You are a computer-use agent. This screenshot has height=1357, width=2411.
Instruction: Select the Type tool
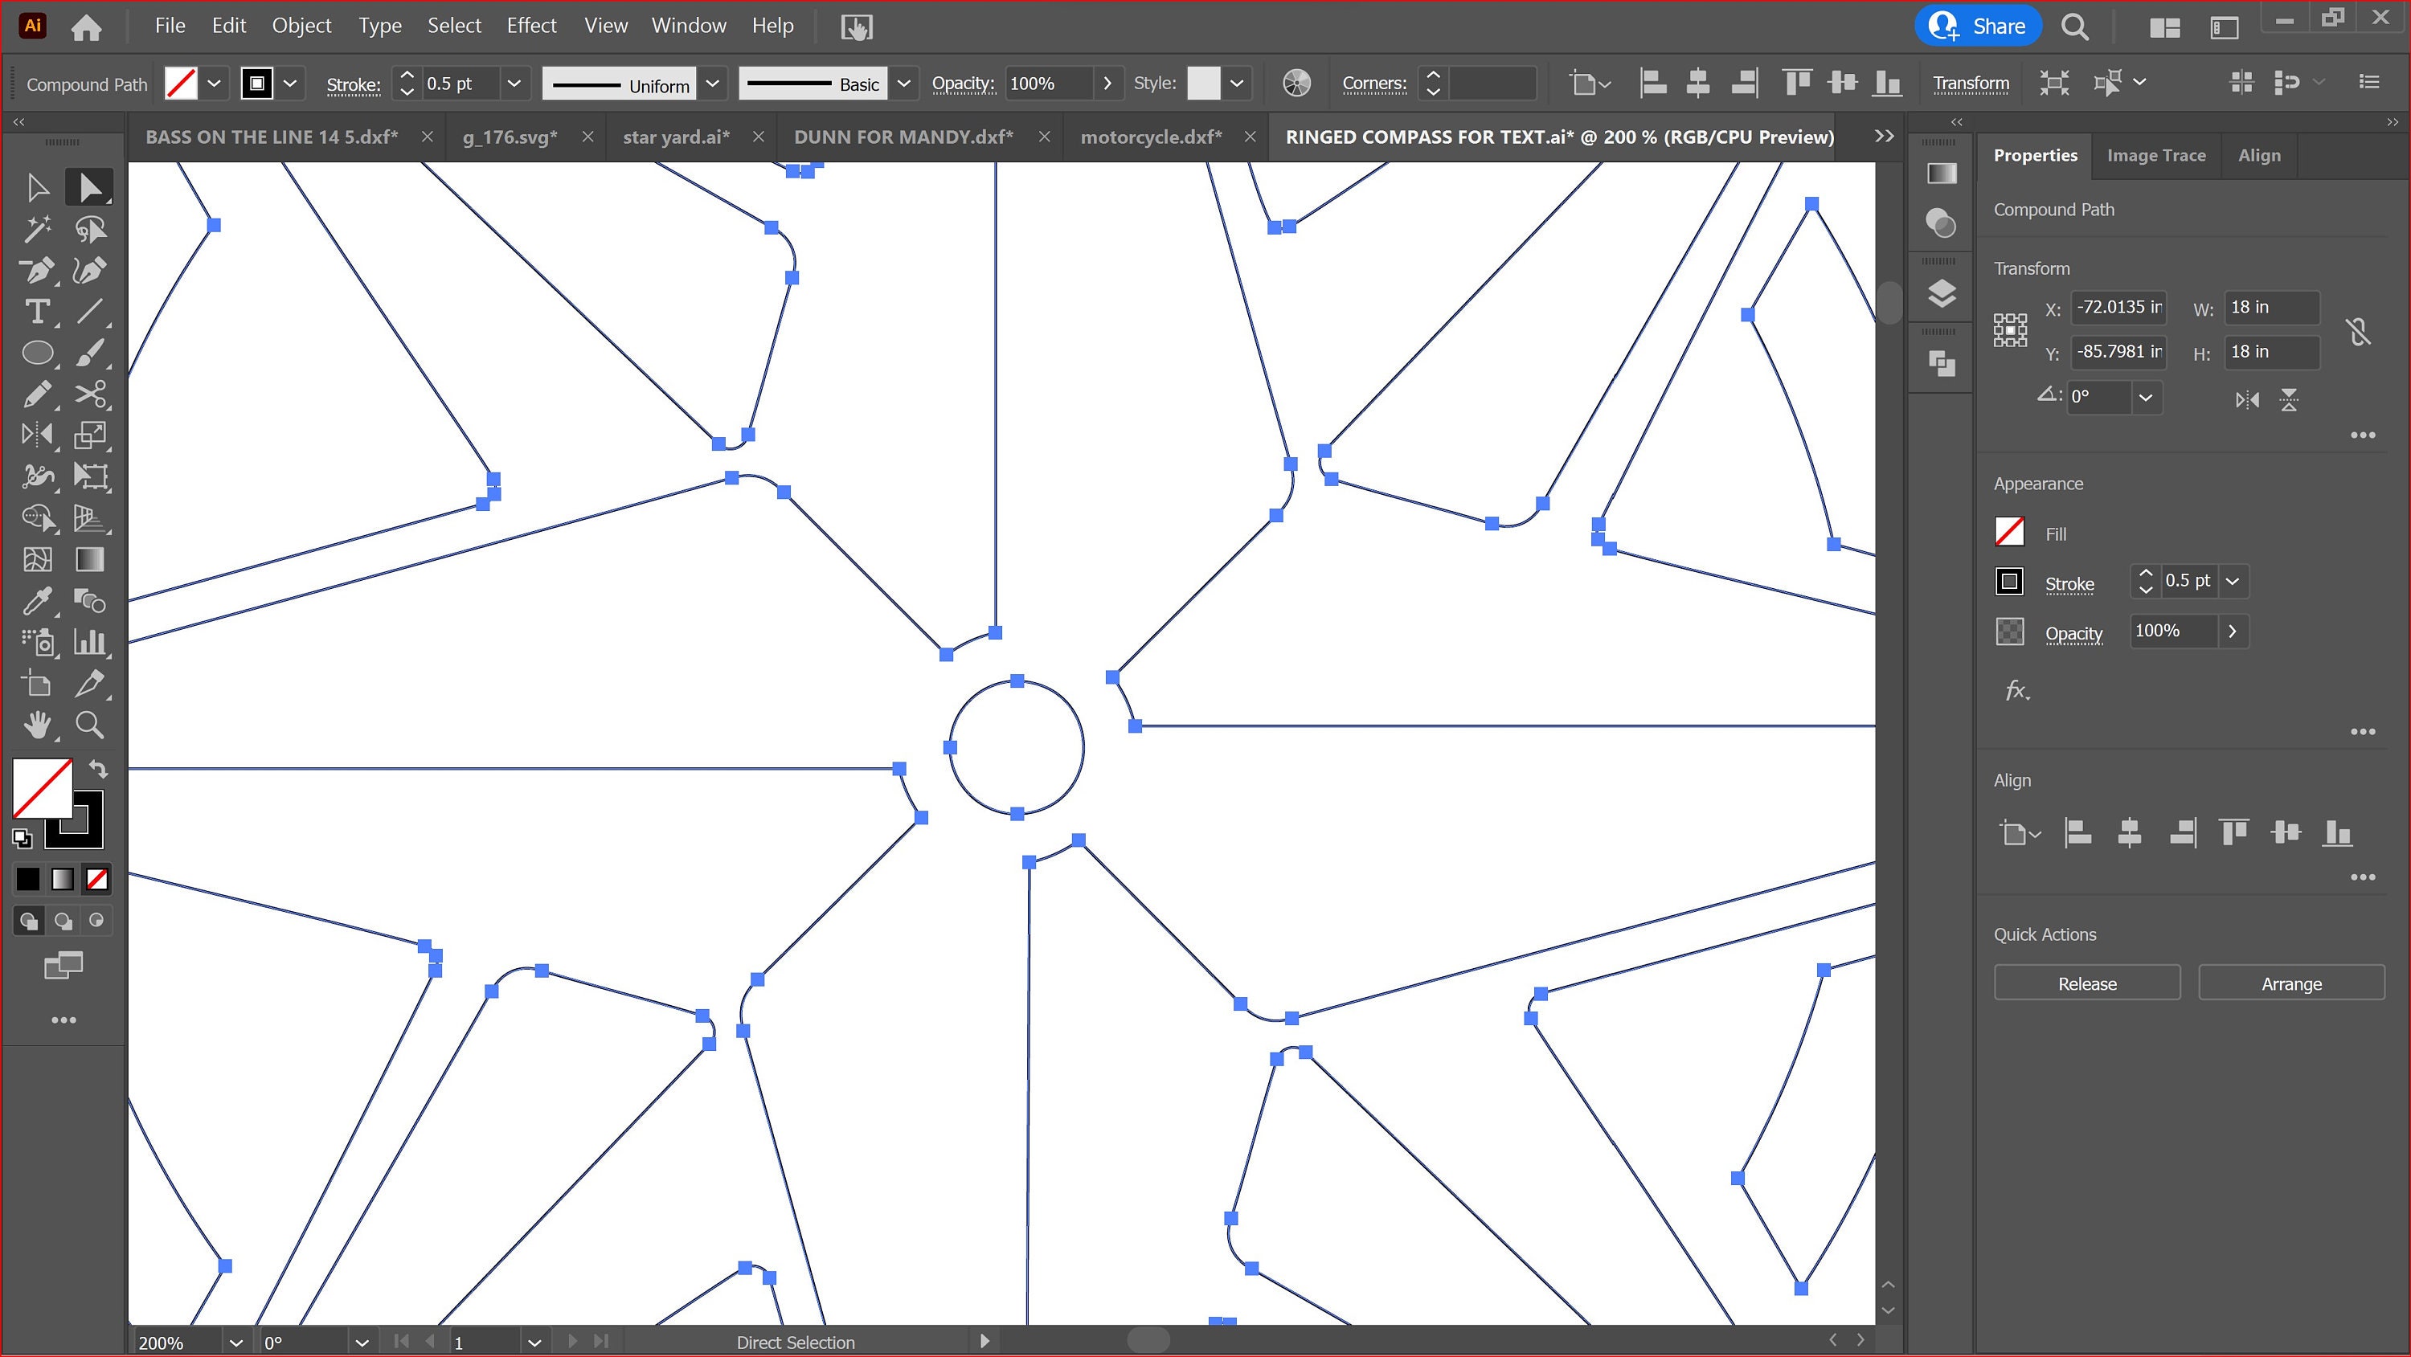click(39, 312)
